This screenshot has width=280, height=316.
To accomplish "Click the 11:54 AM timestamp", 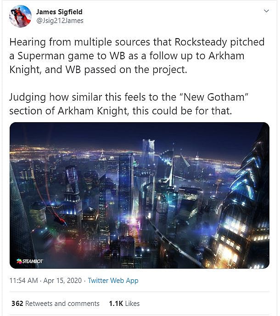I will click(23, 281).
